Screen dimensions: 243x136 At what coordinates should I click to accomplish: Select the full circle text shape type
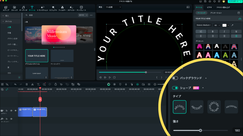tap(214, 107)
